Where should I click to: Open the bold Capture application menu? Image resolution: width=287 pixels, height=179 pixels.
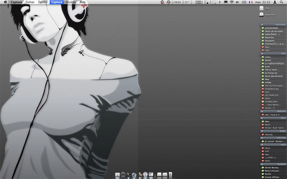[x=16, y=2]
